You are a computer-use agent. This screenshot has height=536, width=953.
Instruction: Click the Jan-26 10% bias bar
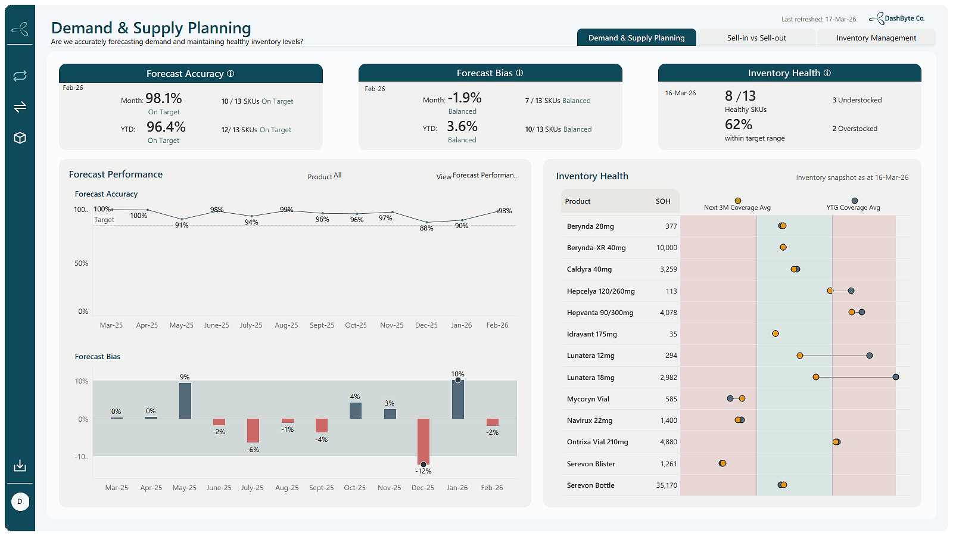pos(458,399)
